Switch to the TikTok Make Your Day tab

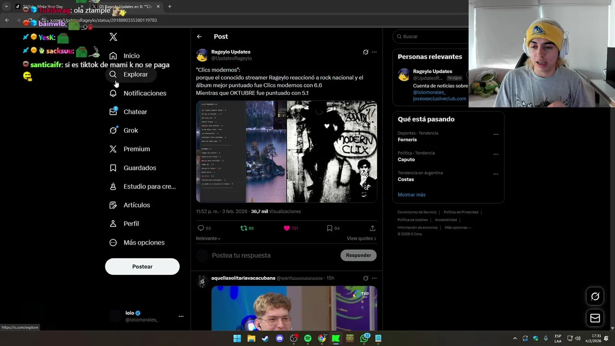tap(48, 7)
